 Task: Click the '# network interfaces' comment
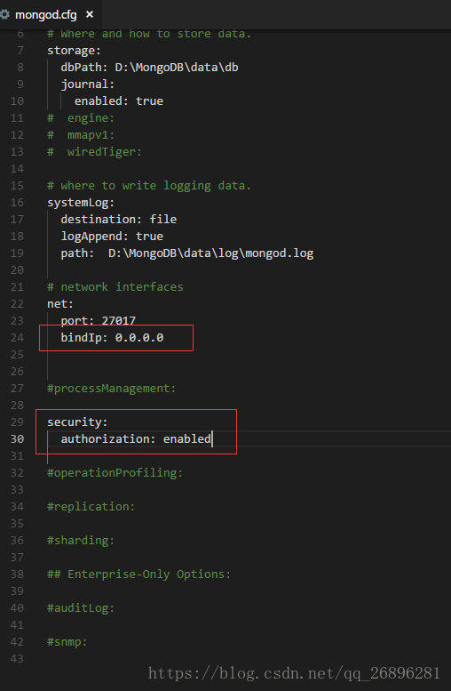click(x=115, y=286)
